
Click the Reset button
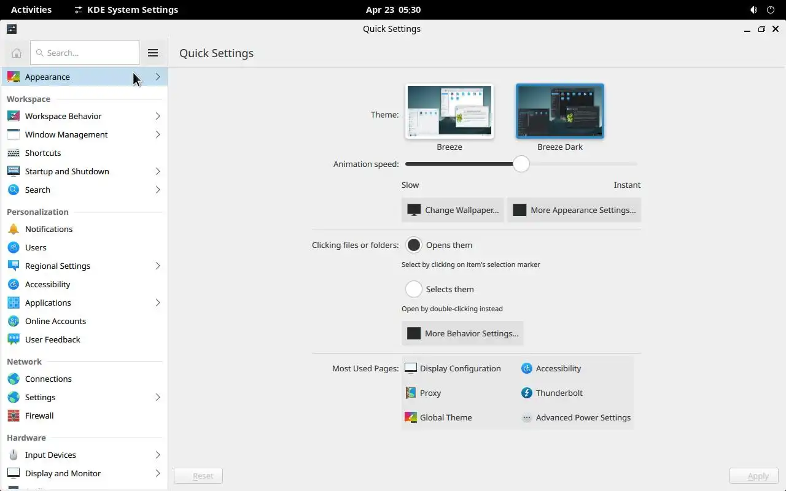pyautogui.click(x=198, y=476)
